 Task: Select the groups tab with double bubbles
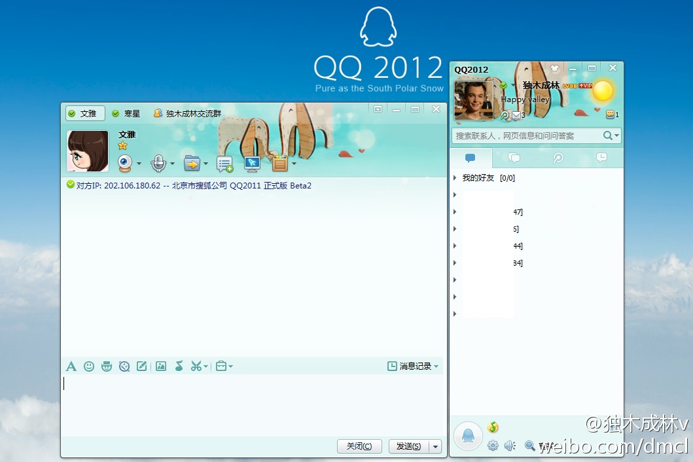click(x=514, y=158)
